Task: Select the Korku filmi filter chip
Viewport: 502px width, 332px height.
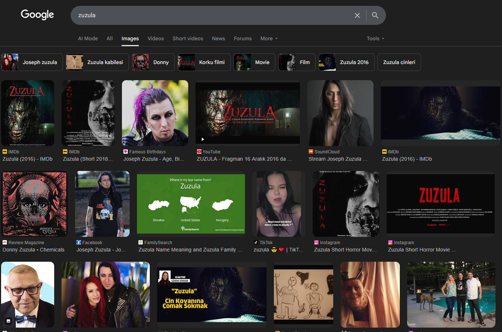Action: click(204, 62)
